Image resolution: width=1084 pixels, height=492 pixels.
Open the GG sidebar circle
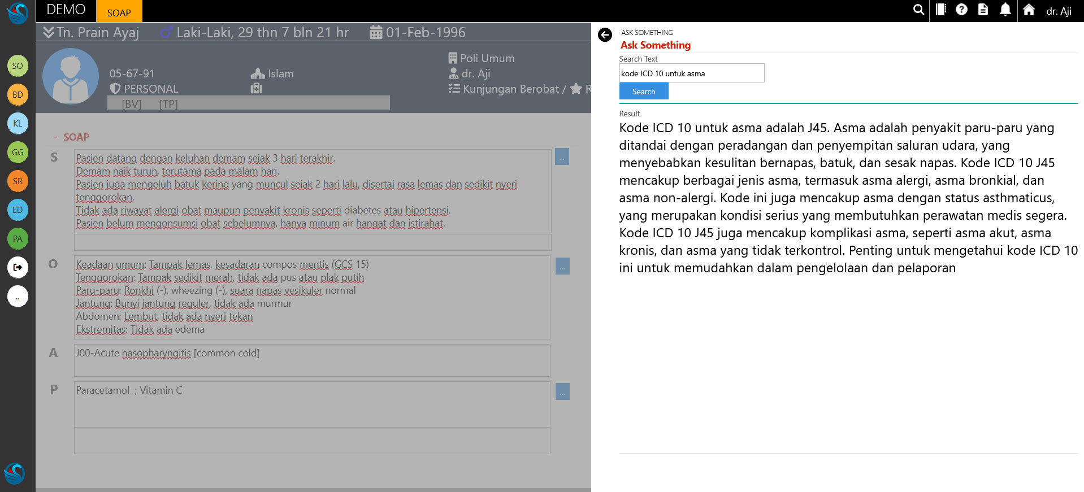[18, 152]
